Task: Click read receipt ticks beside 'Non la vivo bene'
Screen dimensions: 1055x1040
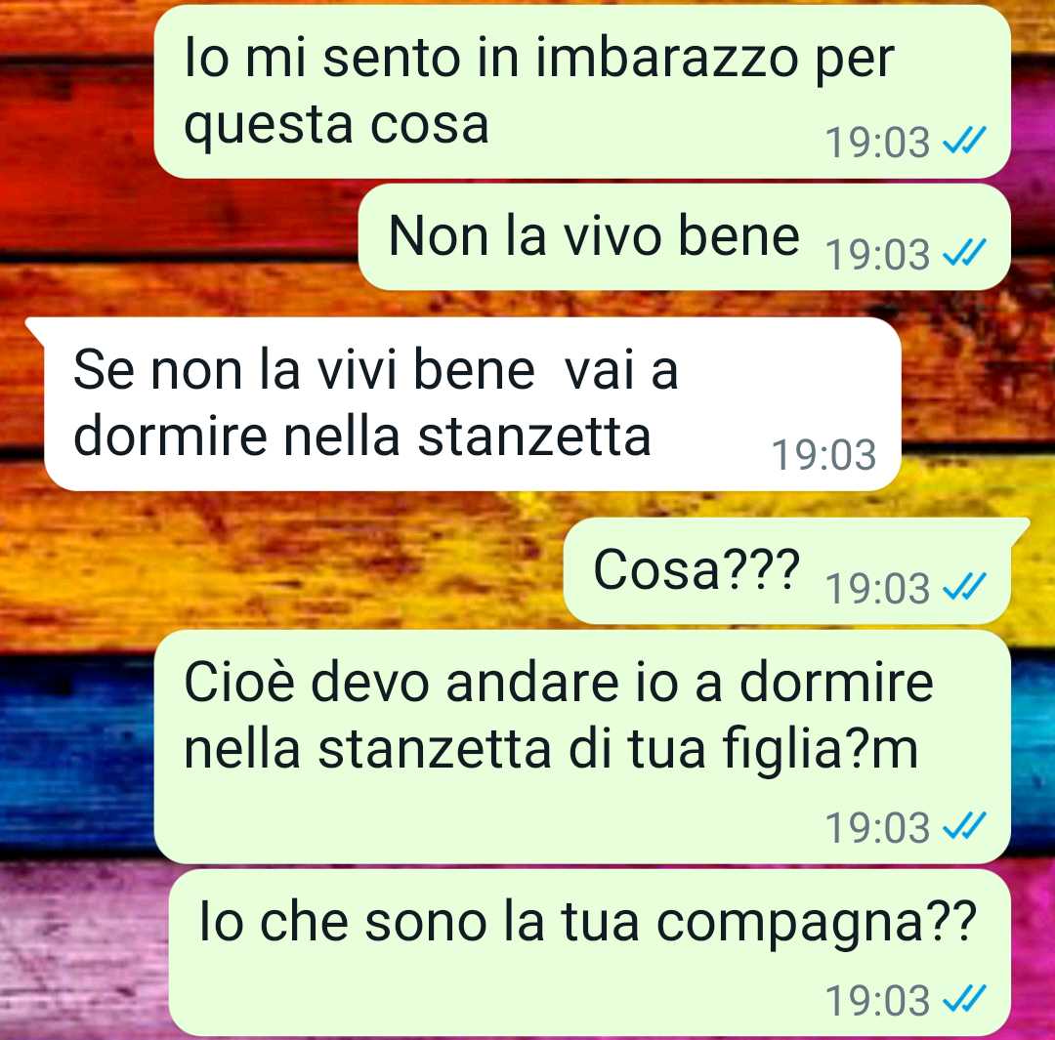Action: [964, 253]
